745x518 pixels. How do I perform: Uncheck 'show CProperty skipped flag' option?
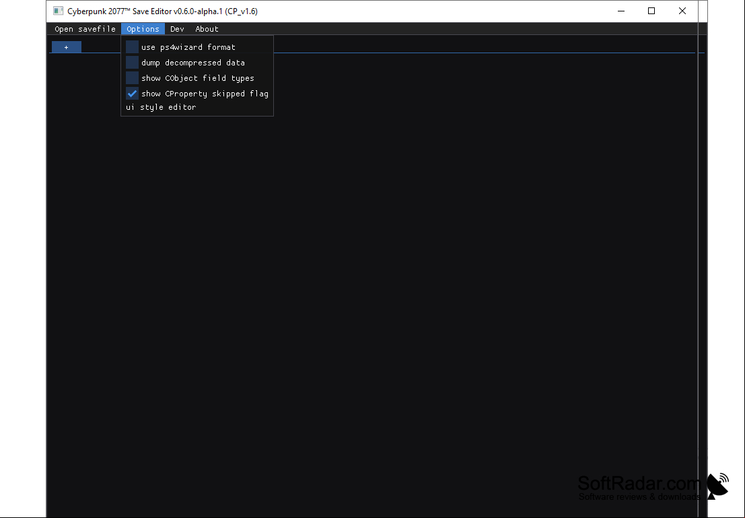coord(132,94)
